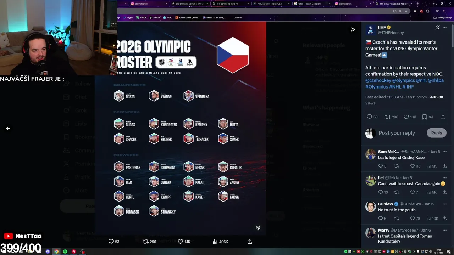Repost the IIHF post from the sidebar (296)

pyautogui.click(x=388, y=117)
